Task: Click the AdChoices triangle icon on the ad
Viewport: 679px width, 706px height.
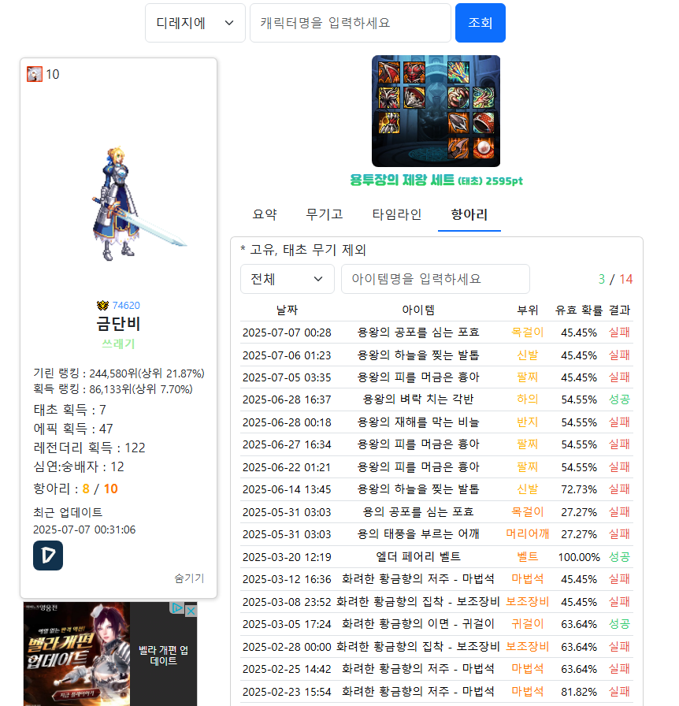Action: [178, 608]
